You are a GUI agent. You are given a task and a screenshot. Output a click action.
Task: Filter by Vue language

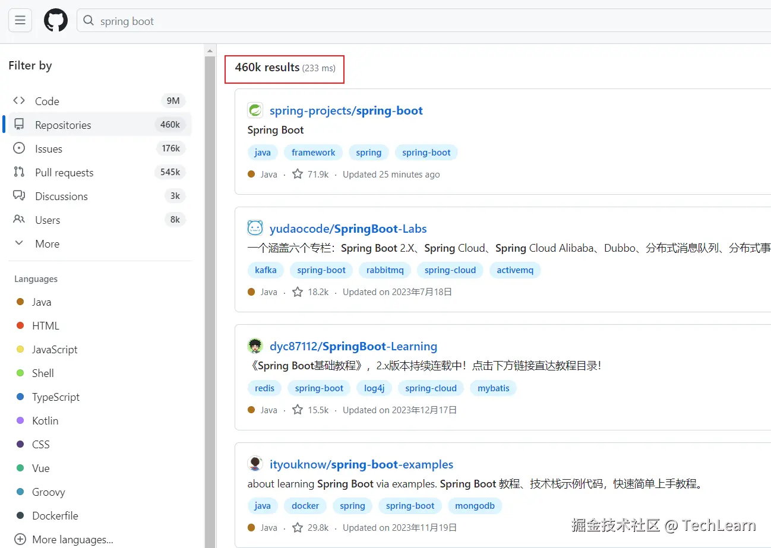click(41, 468)
